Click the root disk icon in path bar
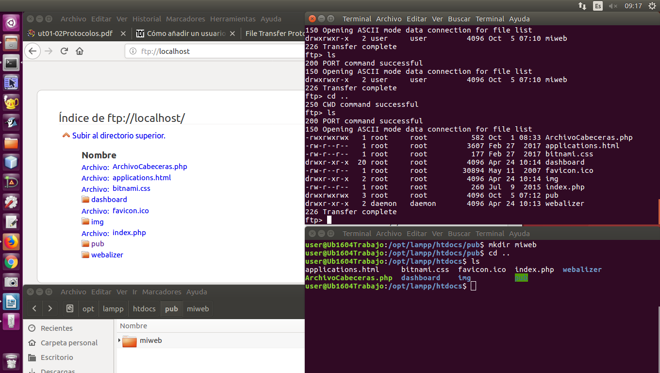Viewport: 660px width, 373px height. click(70, 308)
